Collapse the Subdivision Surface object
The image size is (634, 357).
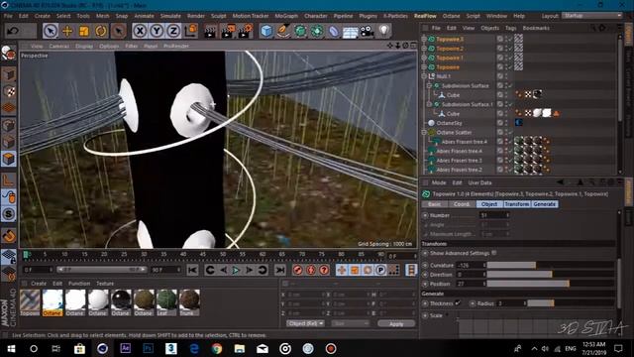[x=429, y=86]
